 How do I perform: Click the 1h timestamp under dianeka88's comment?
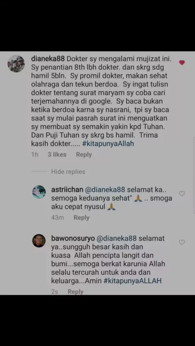35,154
